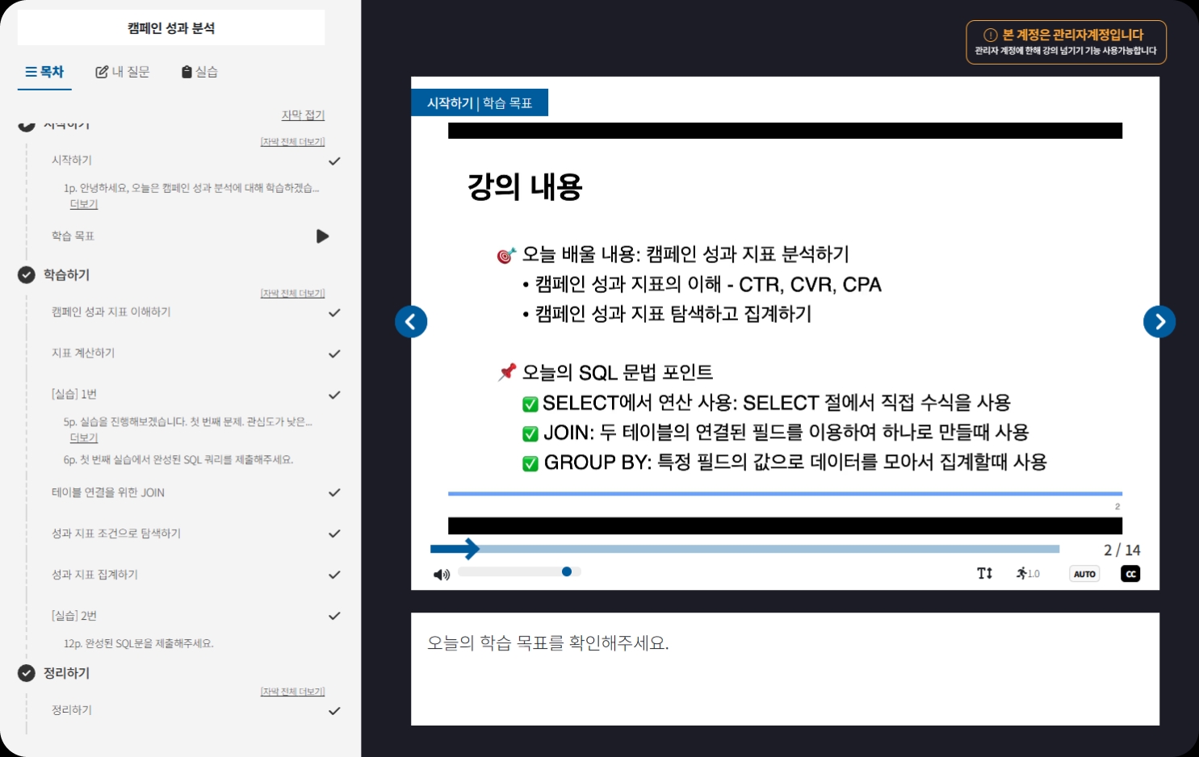
Task: Click 자막 전체 더보기 under 학습하기 section
Action: 292,293
